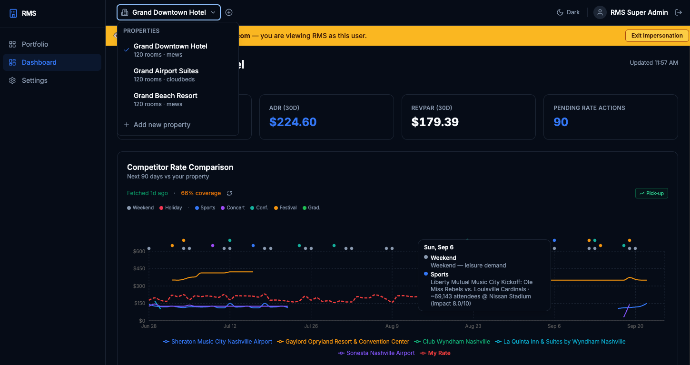Viewport: 690px width, 365px height.
Task: Click My Rate legend entry
Action: 435,353
